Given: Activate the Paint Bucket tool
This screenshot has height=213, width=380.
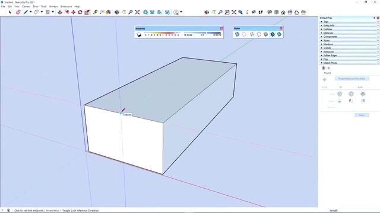Looking at the screenshot, I should 108,12.
